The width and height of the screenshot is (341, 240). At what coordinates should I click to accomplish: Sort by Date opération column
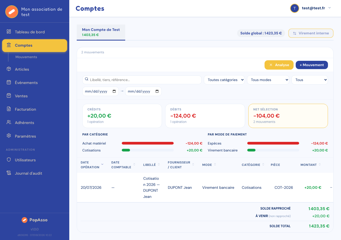[x=92, y=165]
